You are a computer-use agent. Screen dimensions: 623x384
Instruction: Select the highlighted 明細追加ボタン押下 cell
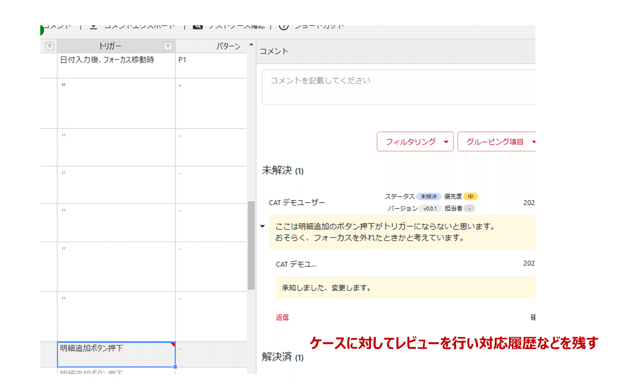(x=116, y=354)
